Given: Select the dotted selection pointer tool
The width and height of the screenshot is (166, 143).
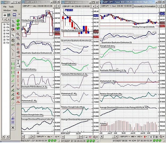Looking at the screenshot, I should 13,22.
